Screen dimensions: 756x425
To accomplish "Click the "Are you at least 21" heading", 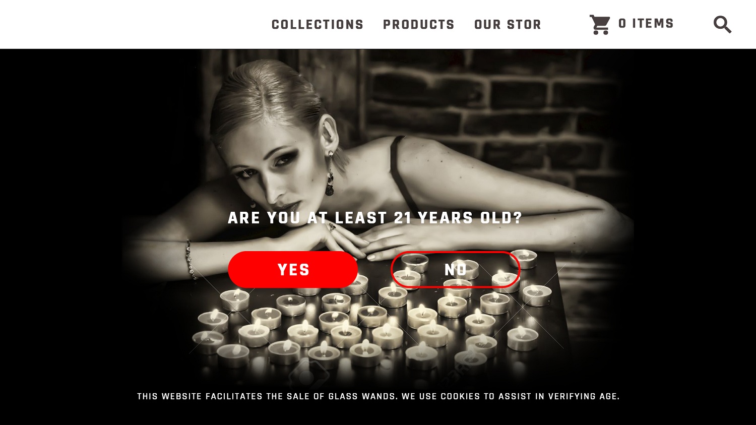I will [x=375, y=218].
